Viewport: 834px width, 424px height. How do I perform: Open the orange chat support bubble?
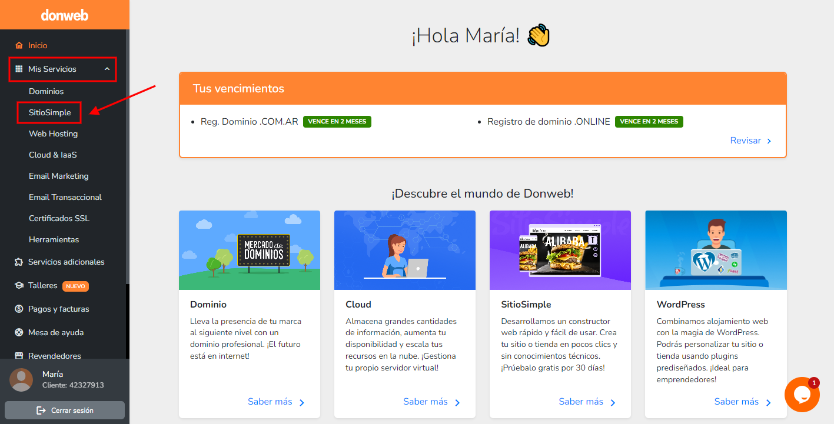tap(802, 395)
